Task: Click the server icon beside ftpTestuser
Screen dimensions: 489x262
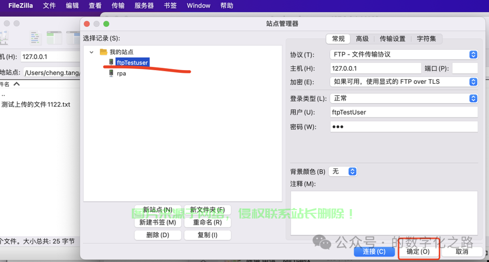Action: 111,62
